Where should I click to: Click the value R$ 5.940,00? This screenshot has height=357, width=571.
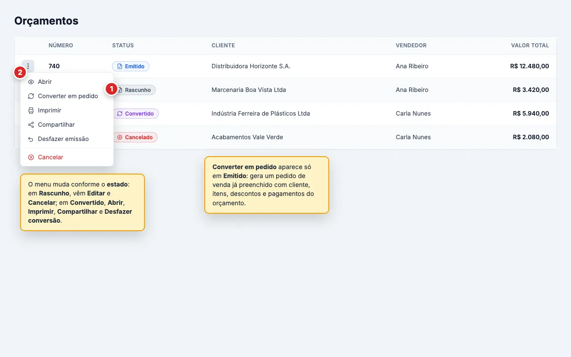[x=531, y=113]
